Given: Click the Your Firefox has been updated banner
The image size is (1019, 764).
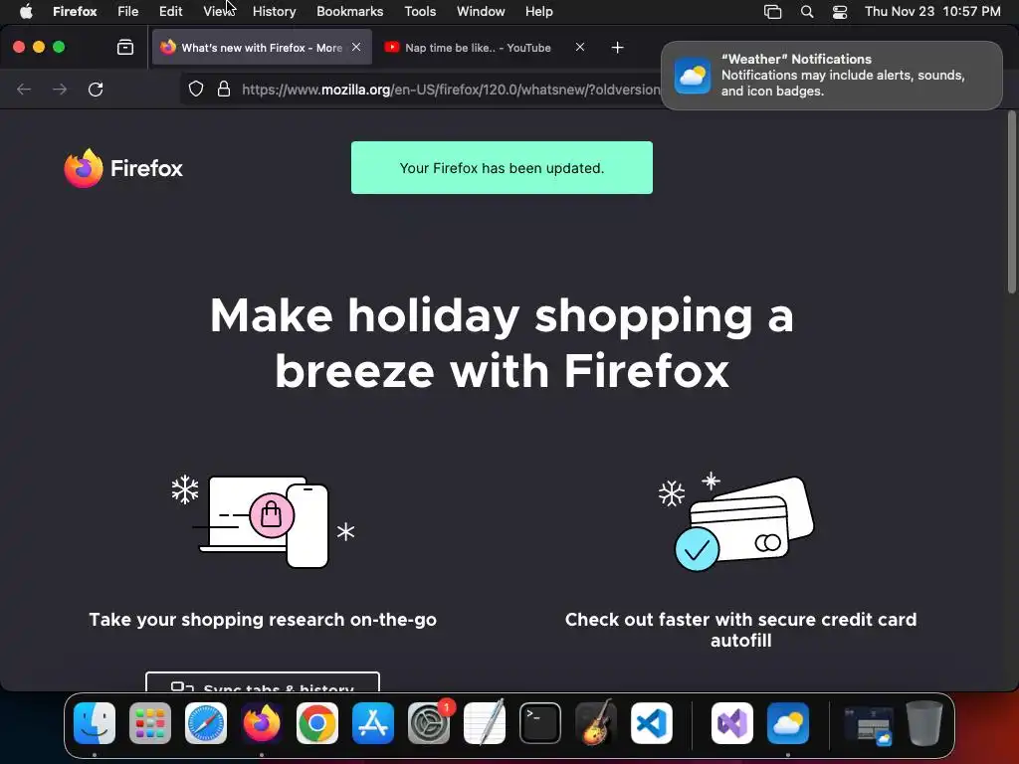Looking at the screenshot, I should [x=502, y=167].
